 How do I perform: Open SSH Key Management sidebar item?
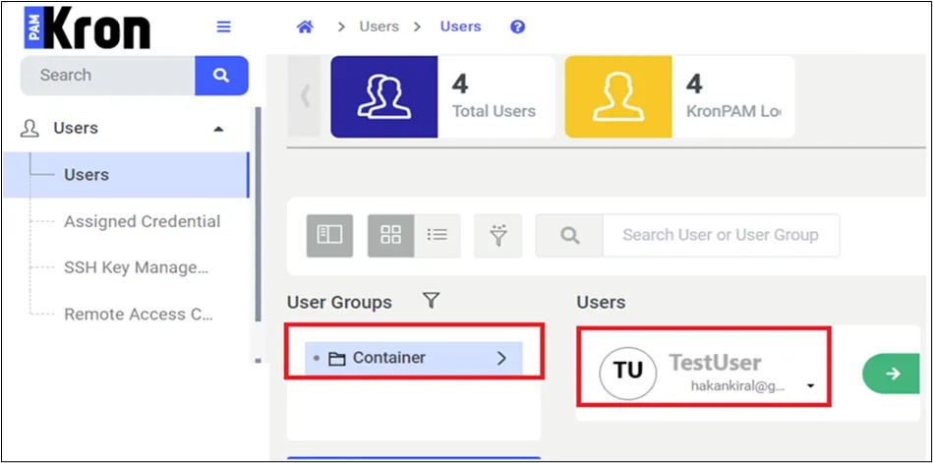(x=137, y=267)
